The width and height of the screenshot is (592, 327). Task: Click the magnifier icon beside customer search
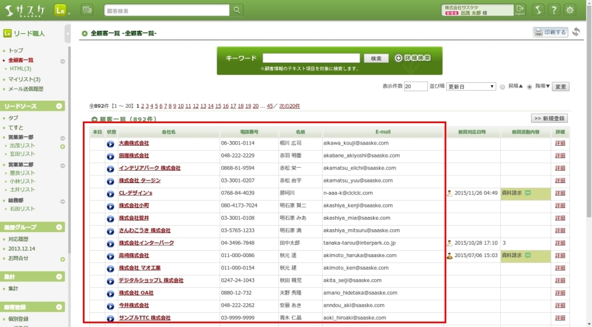pyautogui.click(x=236, y=10)
